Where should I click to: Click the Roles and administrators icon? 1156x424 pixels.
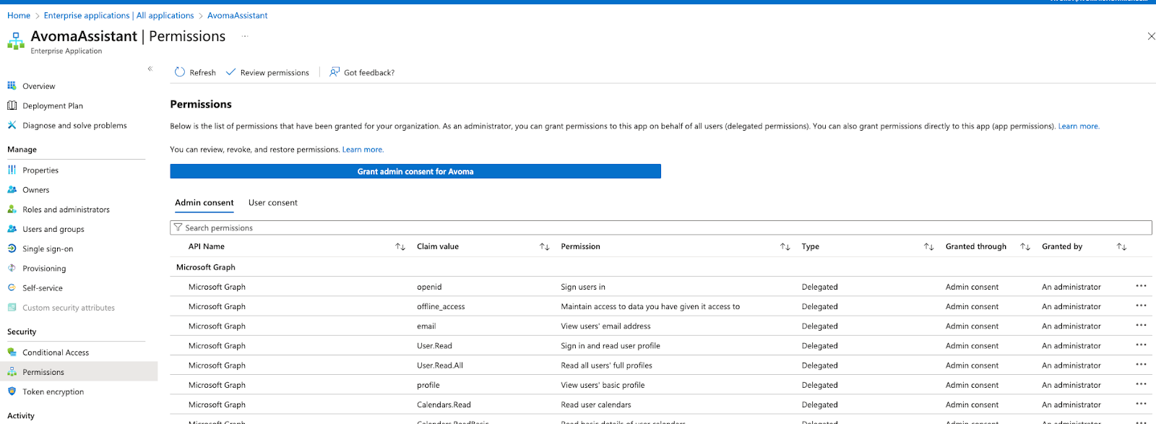[12, 209]
